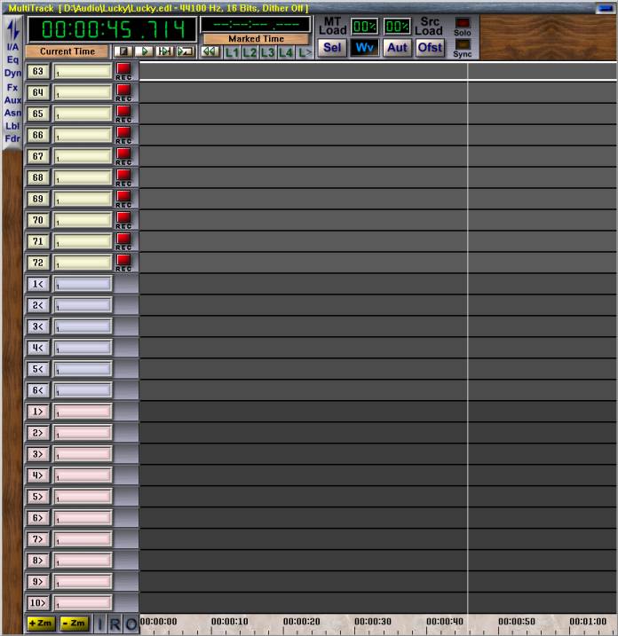Screen dimensions: 618x636
Task: Click the +Zm zoom in button
Action: [x=40, y=624]
